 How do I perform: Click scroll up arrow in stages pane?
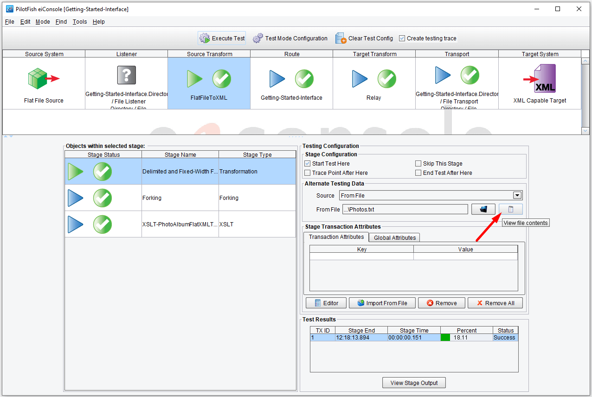(x=585, y=61)
